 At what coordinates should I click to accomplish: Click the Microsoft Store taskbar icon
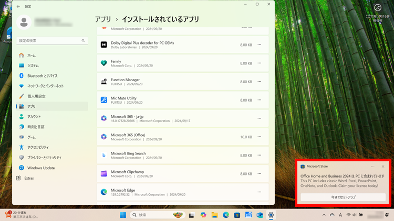tap(237, 215)
